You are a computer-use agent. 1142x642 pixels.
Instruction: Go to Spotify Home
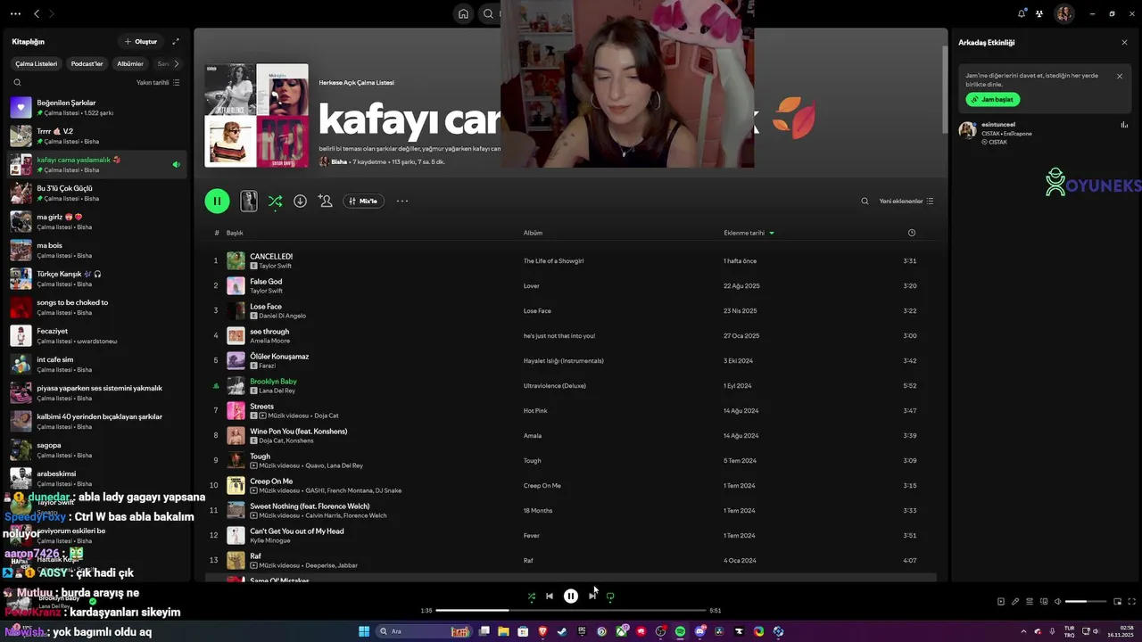[463, 13]
